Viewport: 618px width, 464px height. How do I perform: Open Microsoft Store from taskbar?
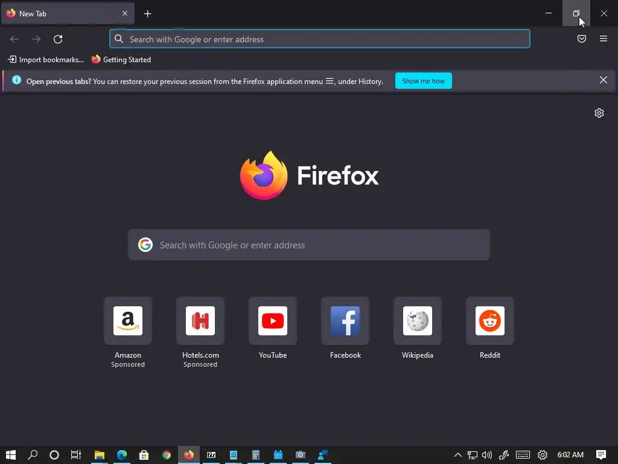(x=144, y=455)
